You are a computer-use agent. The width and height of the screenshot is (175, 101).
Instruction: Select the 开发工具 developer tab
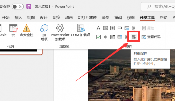click(147, 17)
